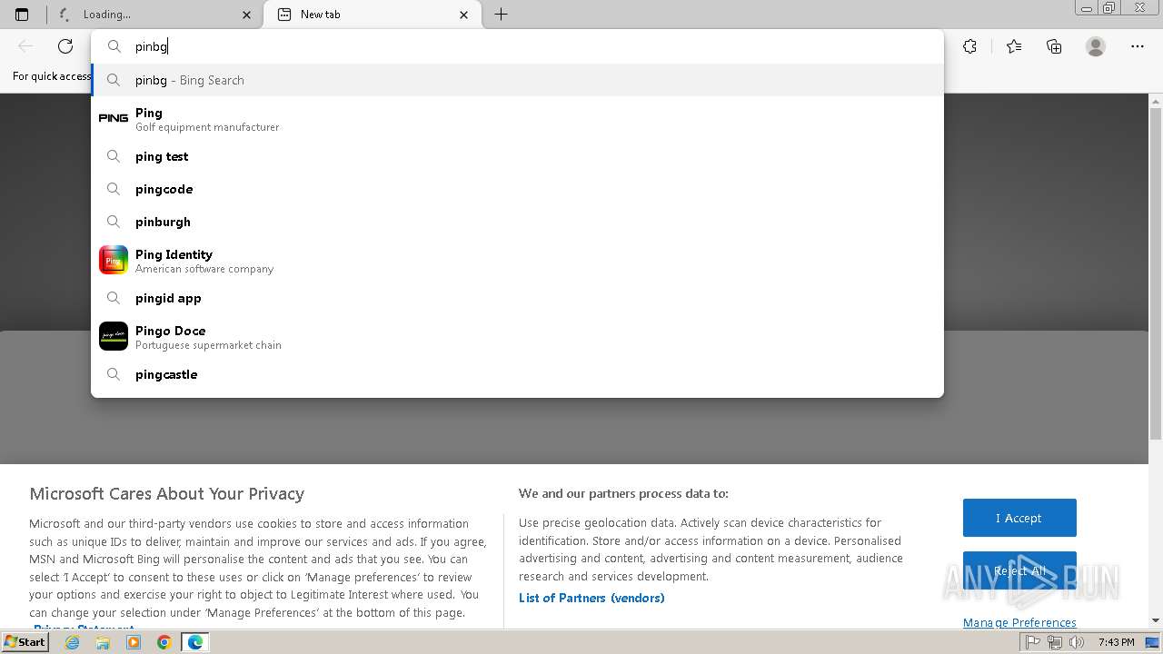The width and height of the screenshot is (1163, 654).
Task: Open the Manage Preferences link
Action: click(1019, 622)
